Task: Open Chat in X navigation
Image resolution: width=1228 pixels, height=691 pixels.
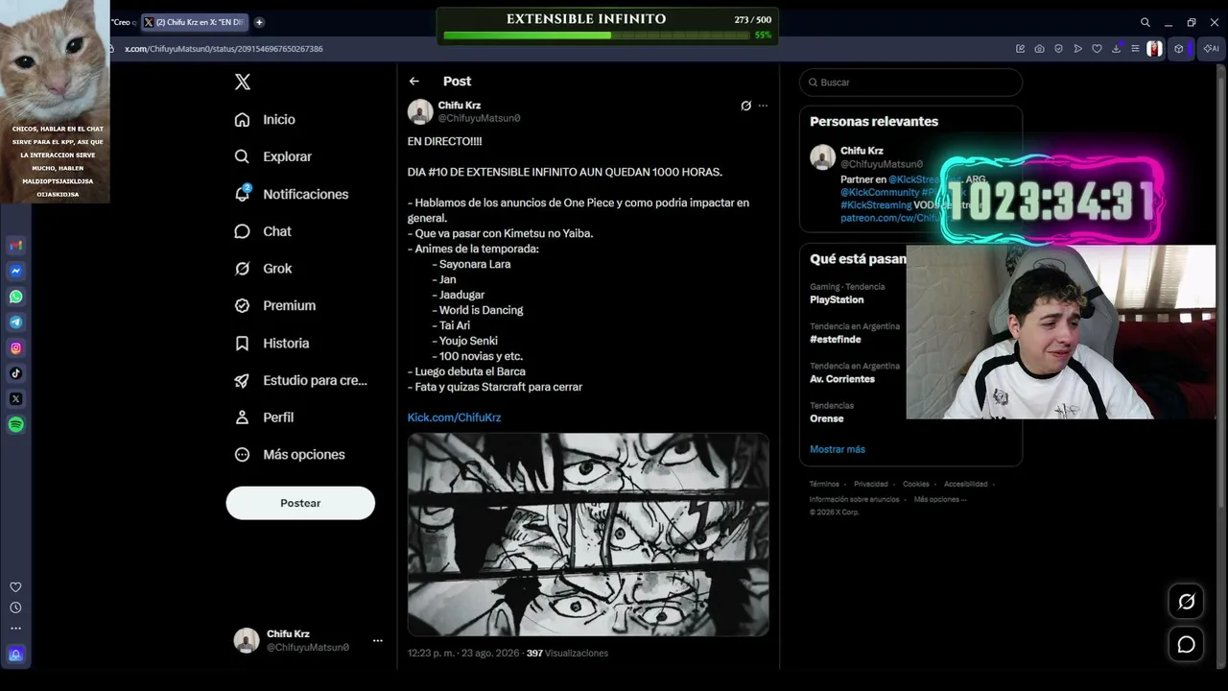Action: [263, 231]
